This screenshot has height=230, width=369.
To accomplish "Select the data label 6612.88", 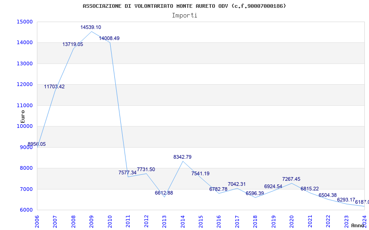I will (164, 193).
